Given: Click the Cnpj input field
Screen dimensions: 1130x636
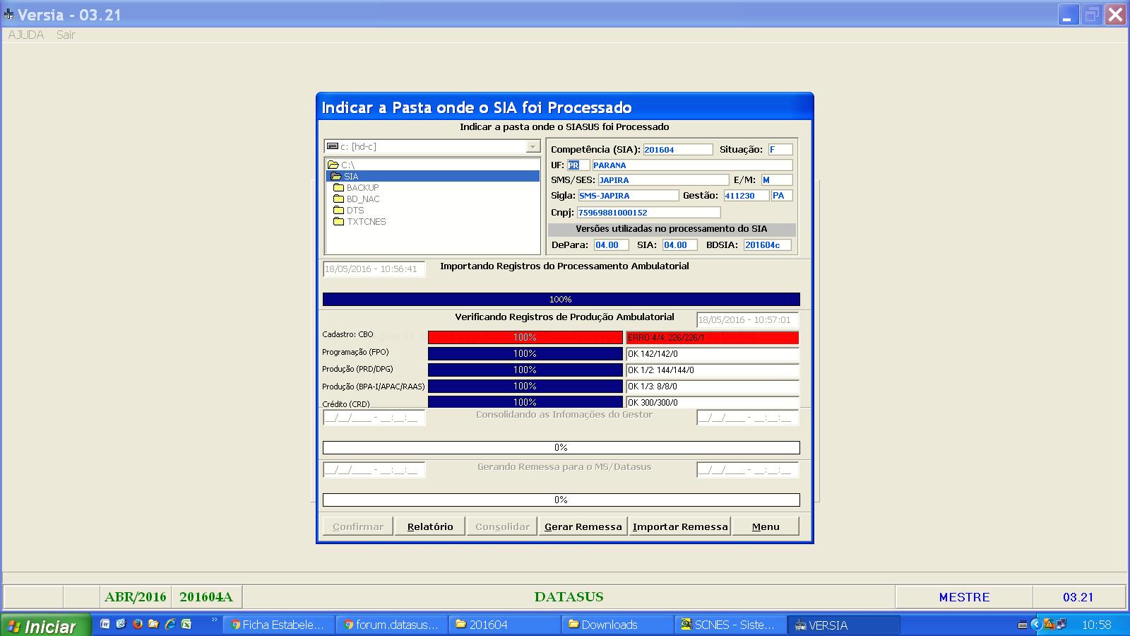Looking at the screenshot, I should click(x=648, y=212).
